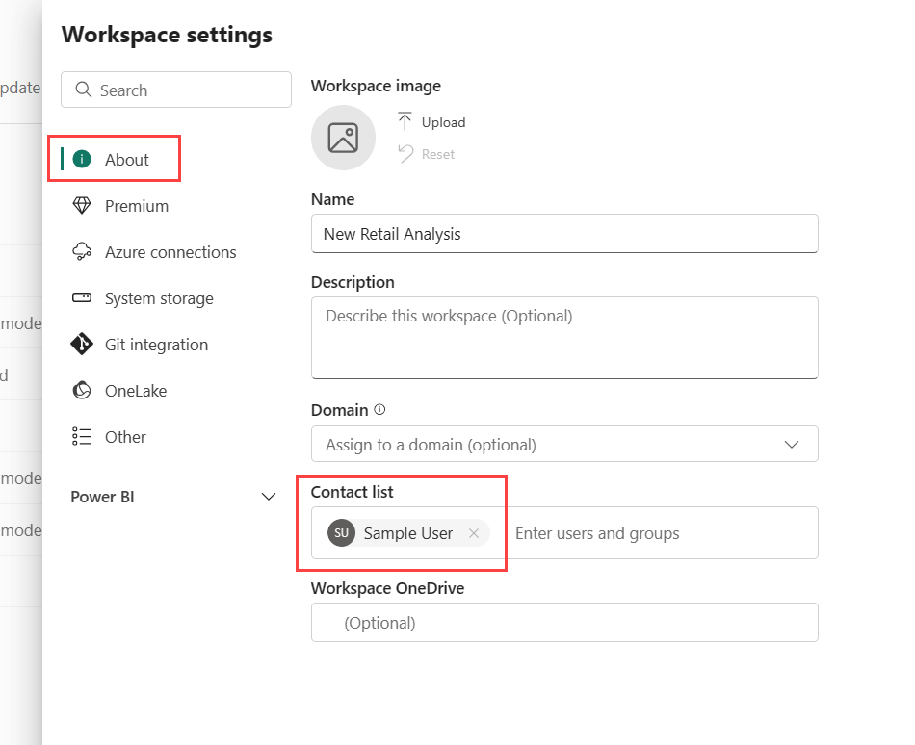This screenshot has width=915, height=745.
Task: Click the Sample User avatar badge
Action: coord(340,532)
